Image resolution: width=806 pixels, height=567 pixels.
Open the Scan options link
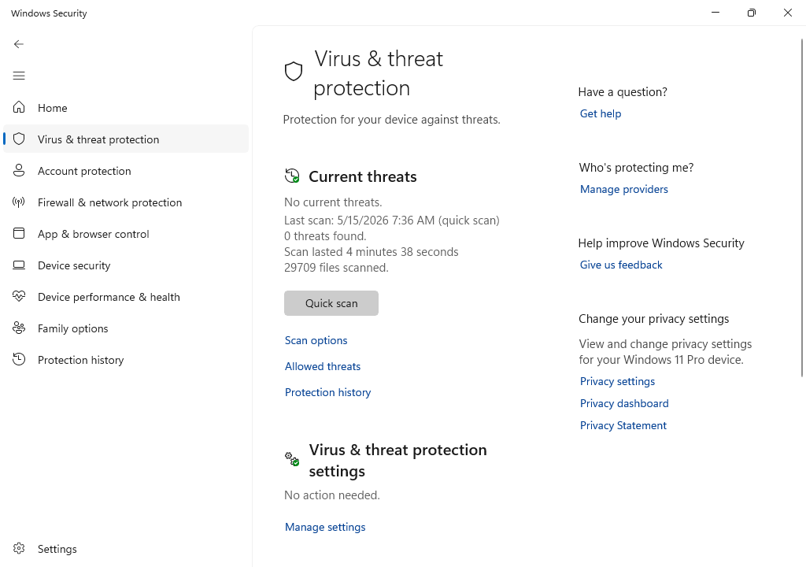tap(316, 341)
